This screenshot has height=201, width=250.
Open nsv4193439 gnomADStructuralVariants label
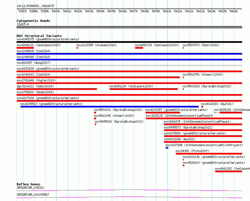point(48,69)
